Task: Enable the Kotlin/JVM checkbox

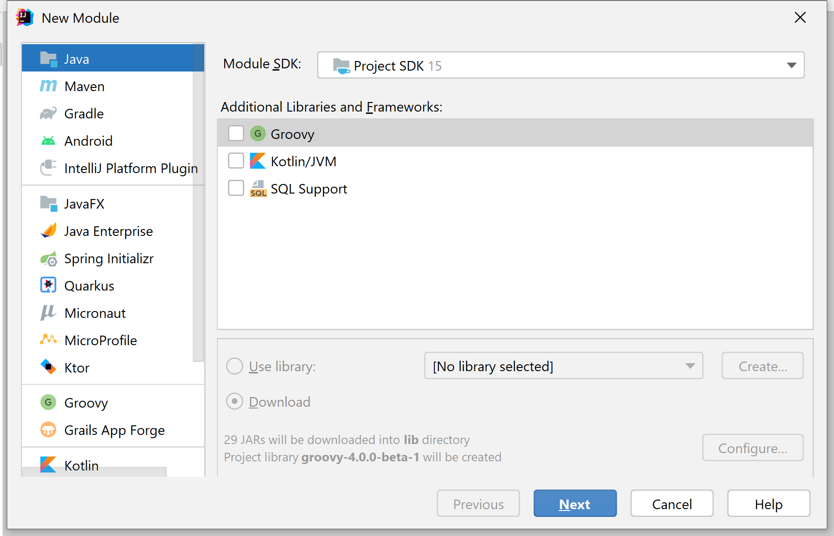Action: (236, 161)
